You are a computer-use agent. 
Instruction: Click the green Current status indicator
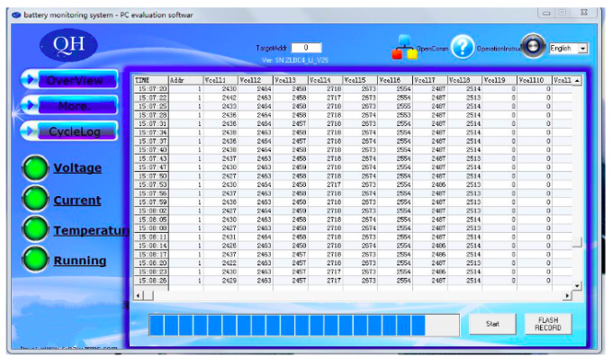pos(35,199)
